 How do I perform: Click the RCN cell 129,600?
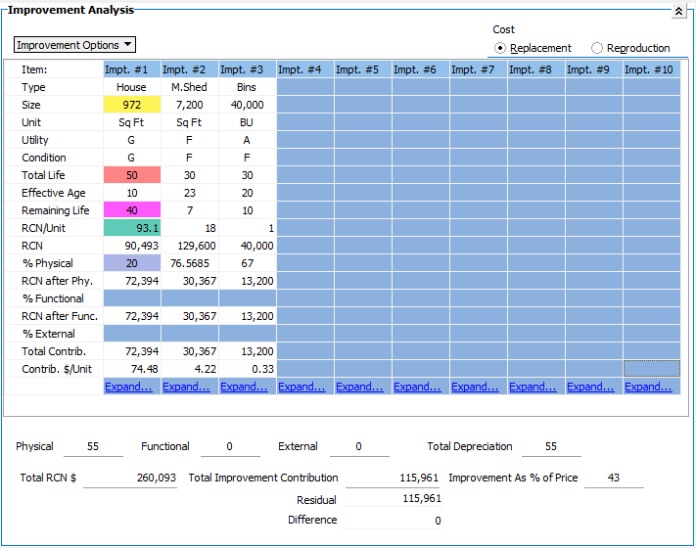point(190,246)
